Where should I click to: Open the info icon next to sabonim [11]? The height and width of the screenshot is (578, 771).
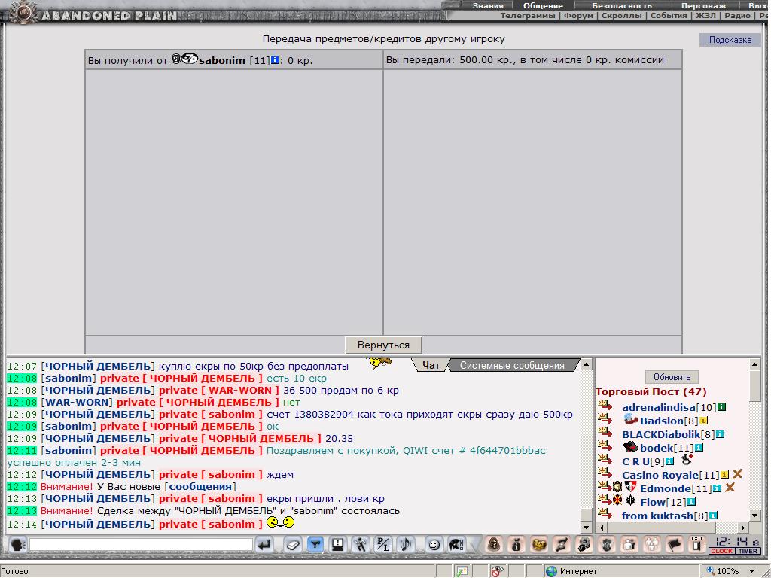point(275,60)
